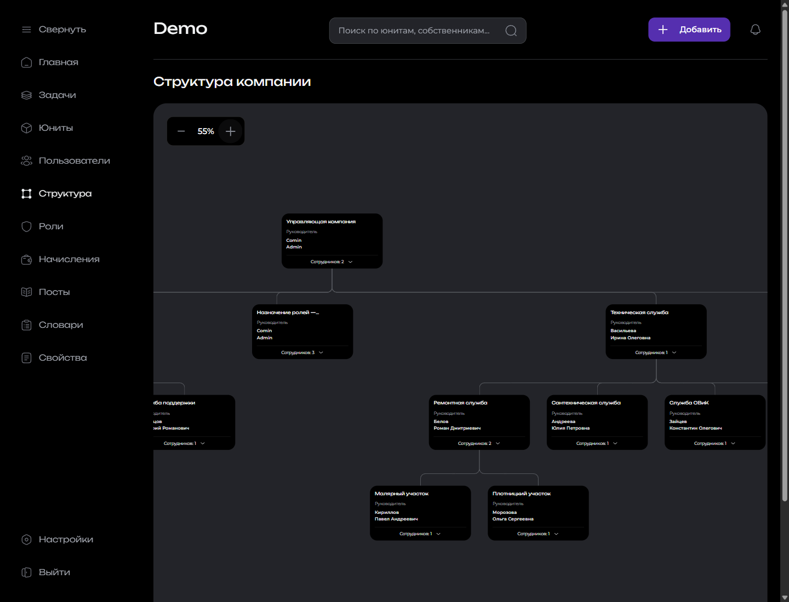
Task: Click the Задачи layers icon
Action: pyautogui.click(x=26, y=95)
